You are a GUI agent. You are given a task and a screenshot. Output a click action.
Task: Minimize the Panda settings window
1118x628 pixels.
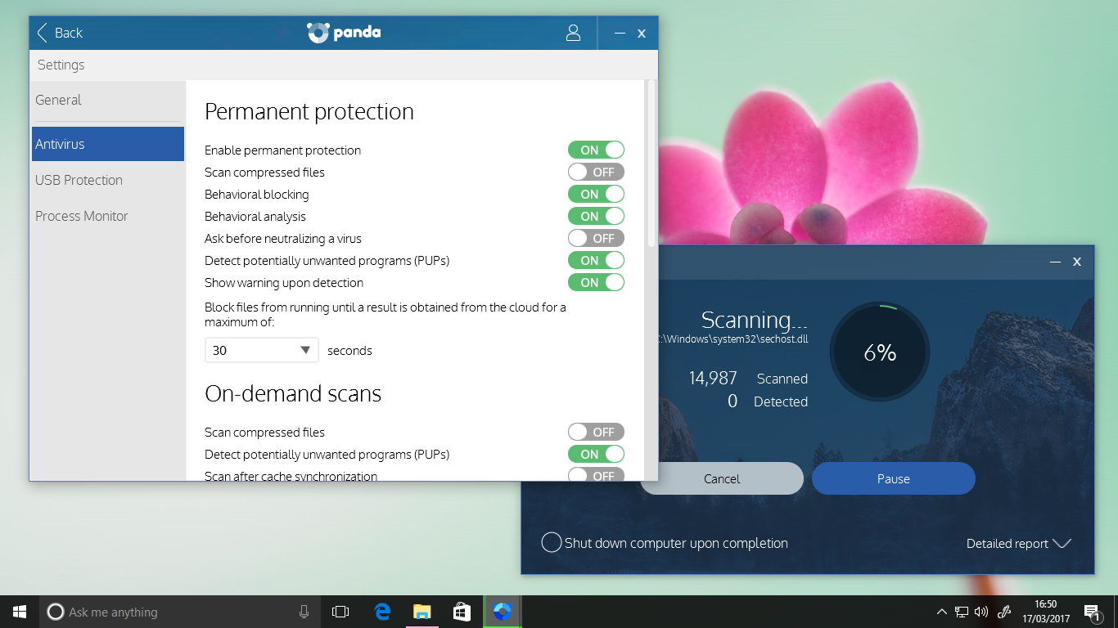(620, 34)
